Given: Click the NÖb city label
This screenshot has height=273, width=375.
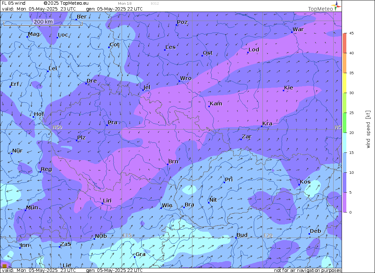Looking at the screenshot, I should (101, 236).
